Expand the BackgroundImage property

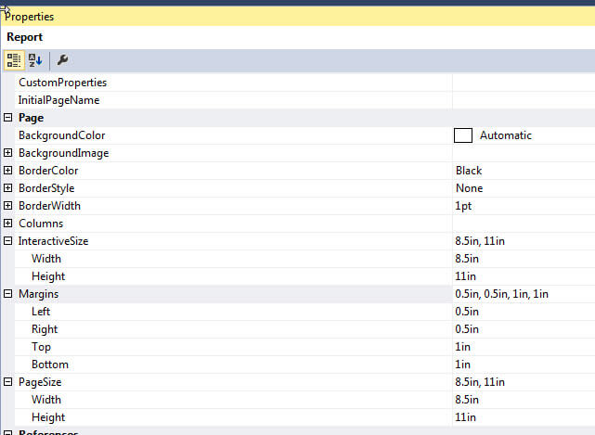[x=8, y=153]
